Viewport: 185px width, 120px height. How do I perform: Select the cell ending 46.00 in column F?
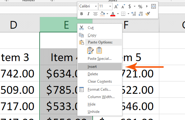click(141, 106)
